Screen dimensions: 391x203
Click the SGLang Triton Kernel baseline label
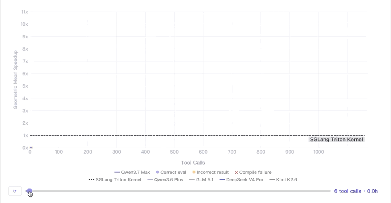[x=336, y=140]
